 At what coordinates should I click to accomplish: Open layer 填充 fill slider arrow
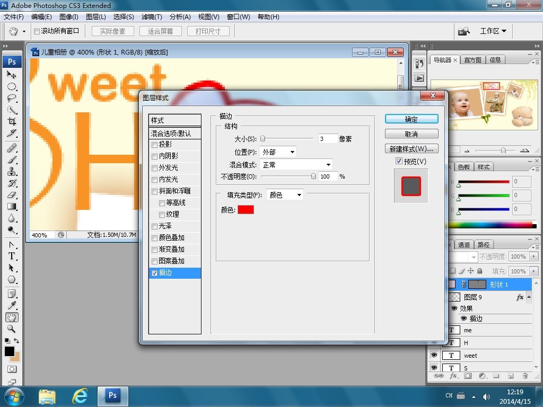[533, 271]
